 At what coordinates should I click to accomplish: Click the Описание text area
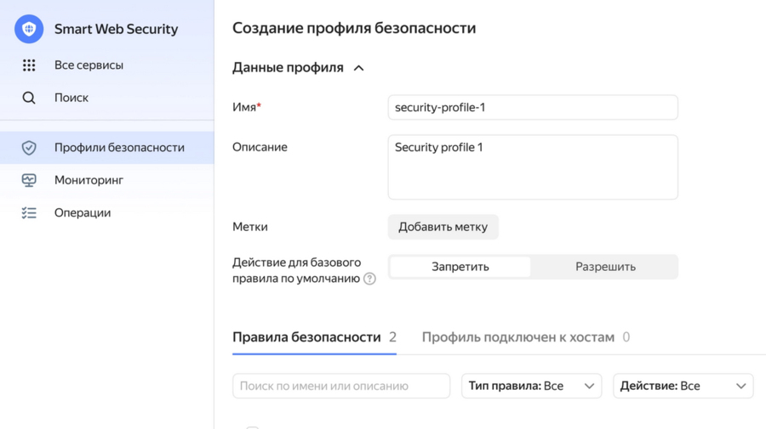pos(533,167)
